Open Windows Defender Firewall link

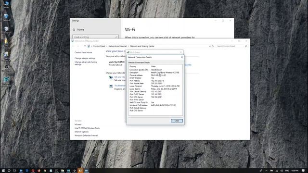(86, 136)
